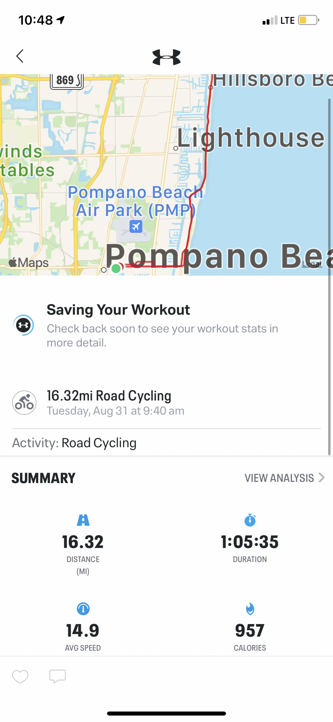Tap the 957 calories stat
Image resolution: width=333 pixels, height=722 pixels.
(250, 631)
